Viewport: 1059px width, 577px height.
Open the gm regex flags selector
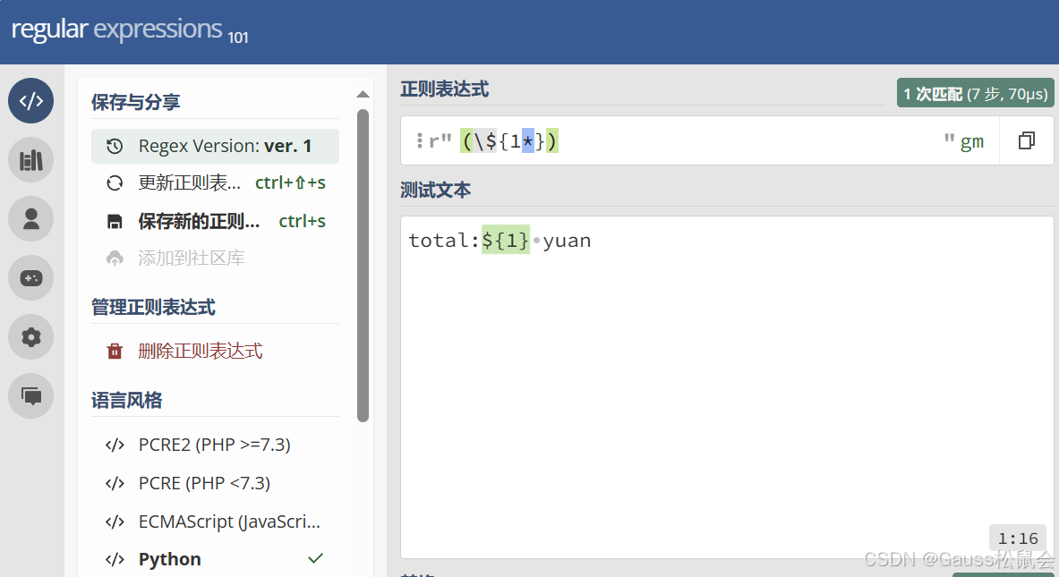coord(972,141)
